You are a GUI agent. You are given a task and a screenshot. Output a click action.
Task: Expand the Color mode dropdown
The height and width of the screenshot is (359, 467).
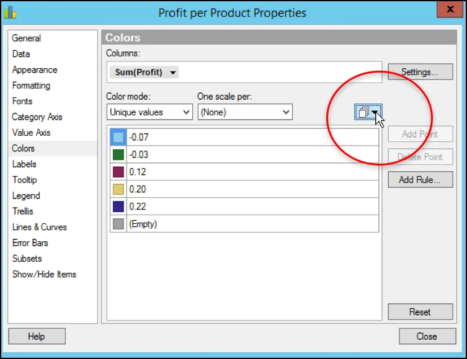tap(149, 112)
